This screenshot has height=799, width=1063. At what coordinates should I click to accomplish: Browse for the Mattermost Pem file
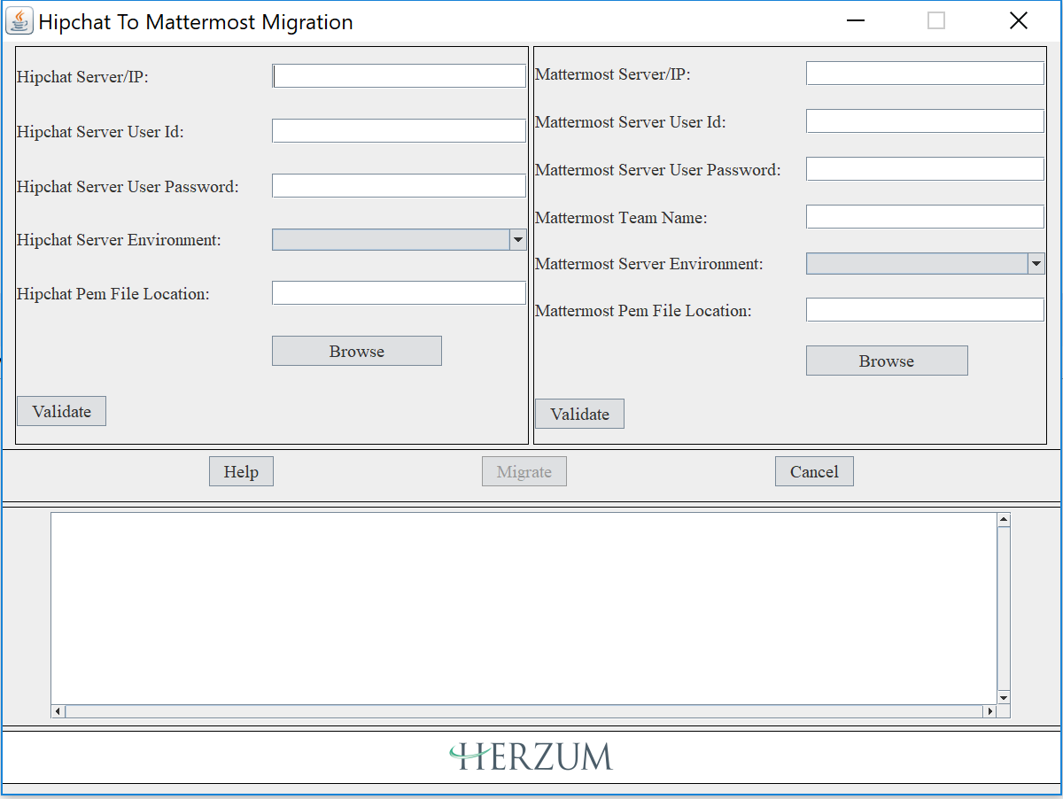(x=887, y=361)
